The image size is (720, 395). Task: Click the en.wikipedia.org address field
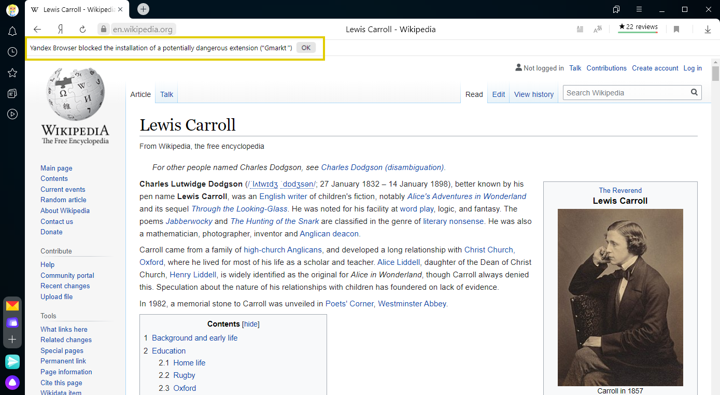click(x=143, y=30)
